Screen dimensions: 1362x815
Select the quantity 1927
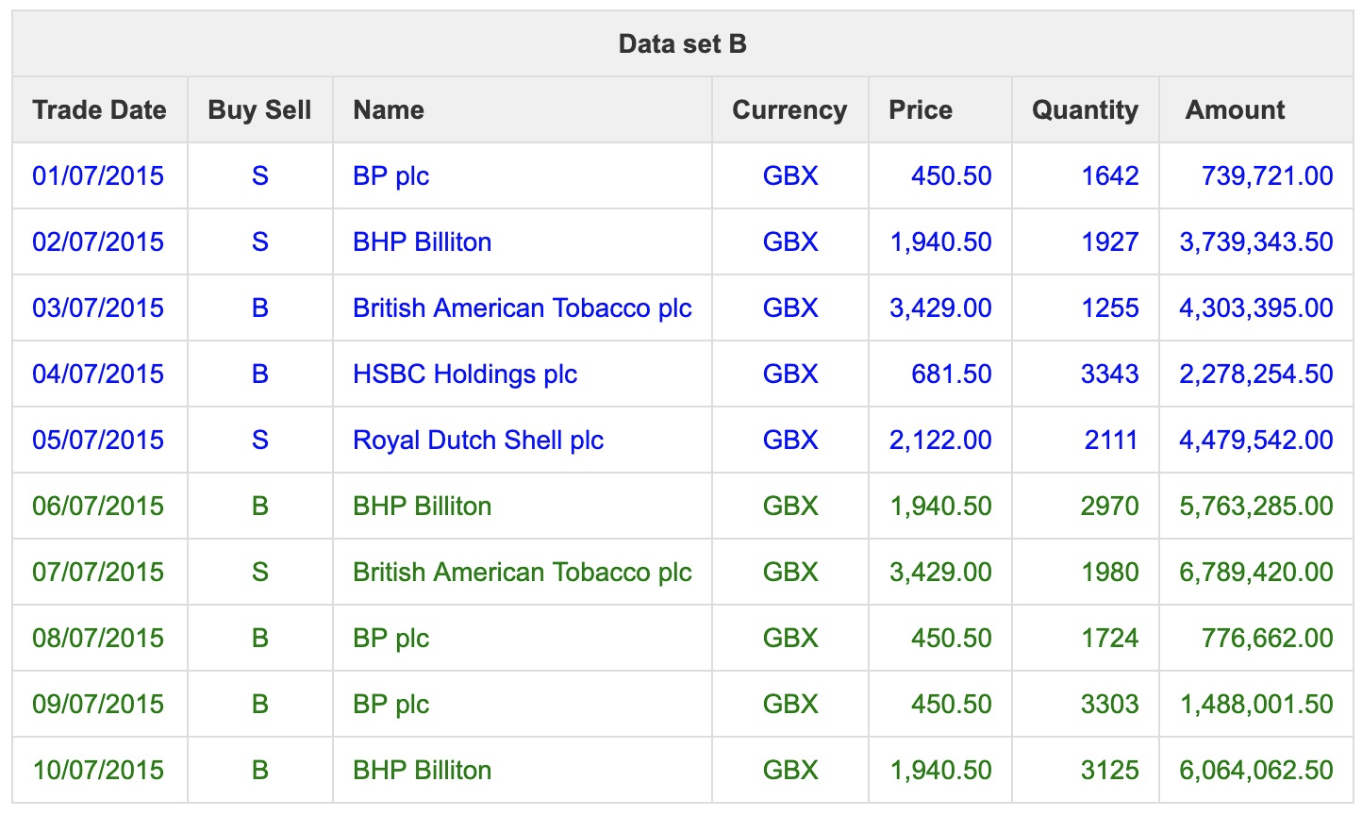[1110, 242]
